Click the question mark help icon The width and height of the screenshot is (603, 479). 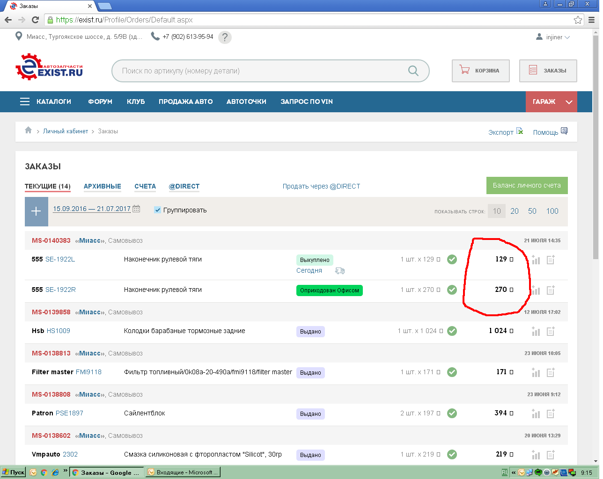(x=225, y=37)
